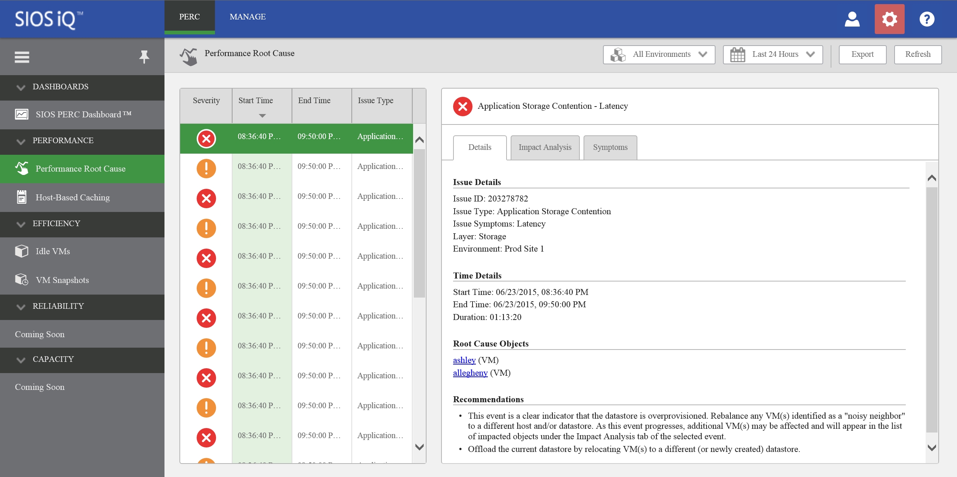This screenshot has height=477, width=957.
Task: Click the Performance Root Cause sidebar hand icon
Action: point(22,168)
